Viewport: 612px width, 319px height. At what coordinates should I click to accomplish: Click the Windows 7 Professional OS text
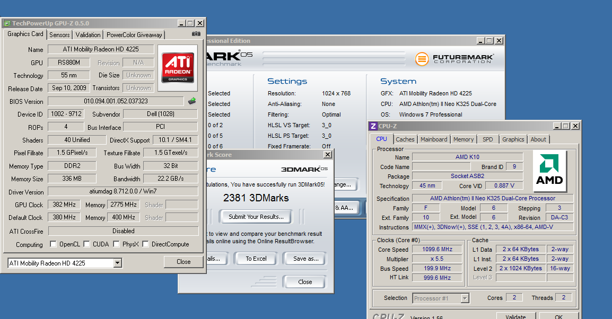pyautogui.click(x=431, y=114)
